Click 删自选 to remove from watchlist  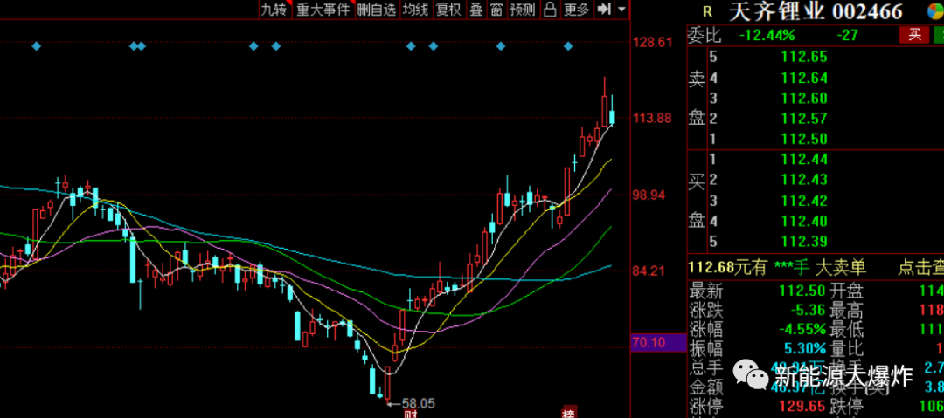pyautogui.click(x=377, y=9)
